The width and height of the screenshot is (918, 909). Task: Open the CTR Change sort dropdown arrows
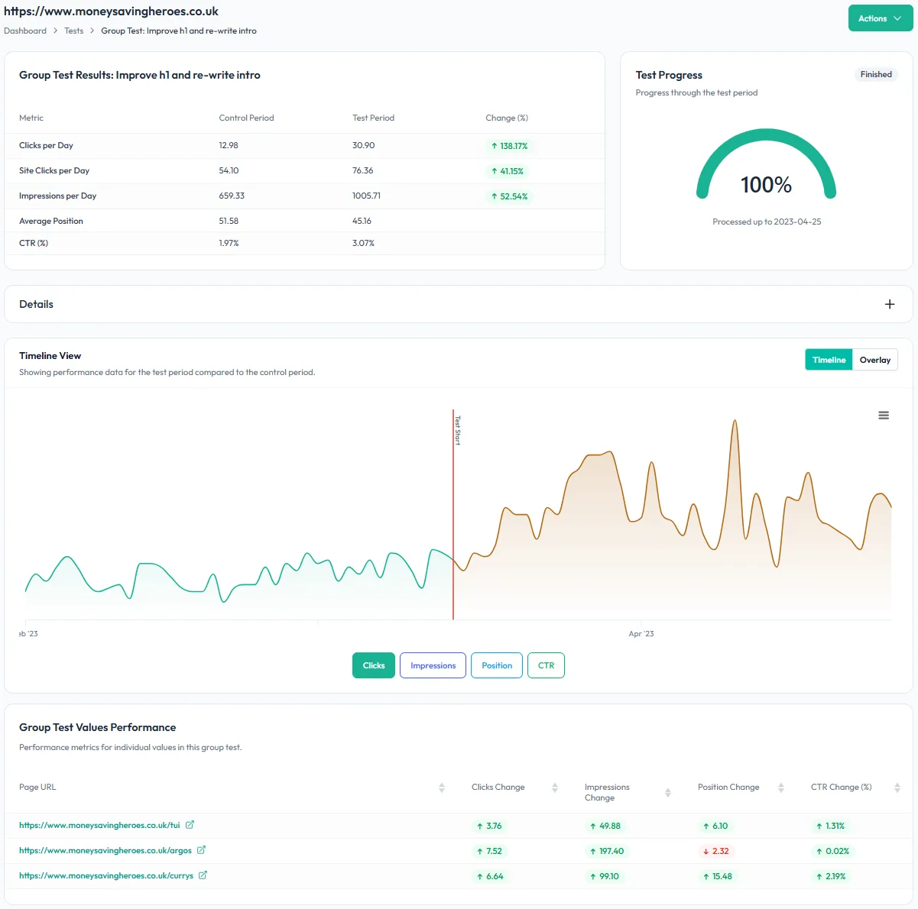(896, 787)
